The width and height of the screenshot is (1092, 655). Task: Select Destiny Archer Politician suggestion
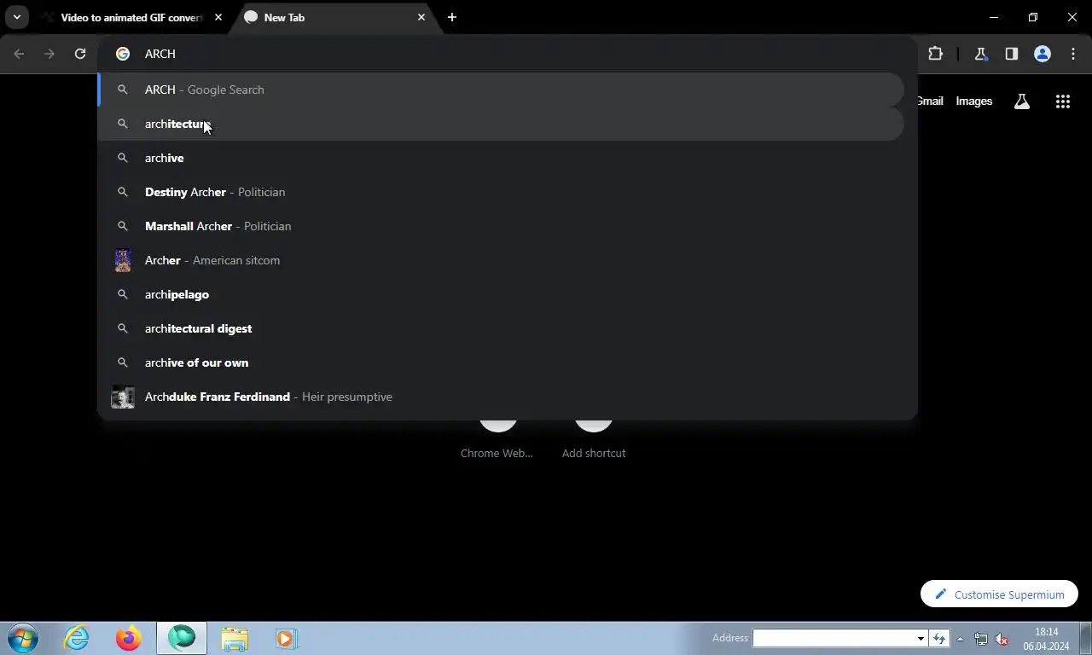pyautogui.click(x=501, y=192)
